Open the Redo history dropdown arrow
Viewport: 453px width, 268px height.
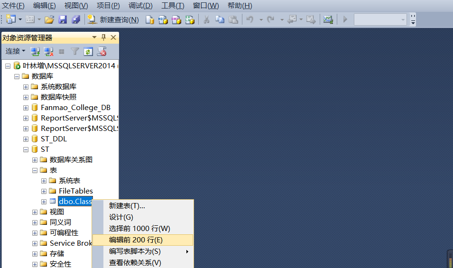point(282,20)
